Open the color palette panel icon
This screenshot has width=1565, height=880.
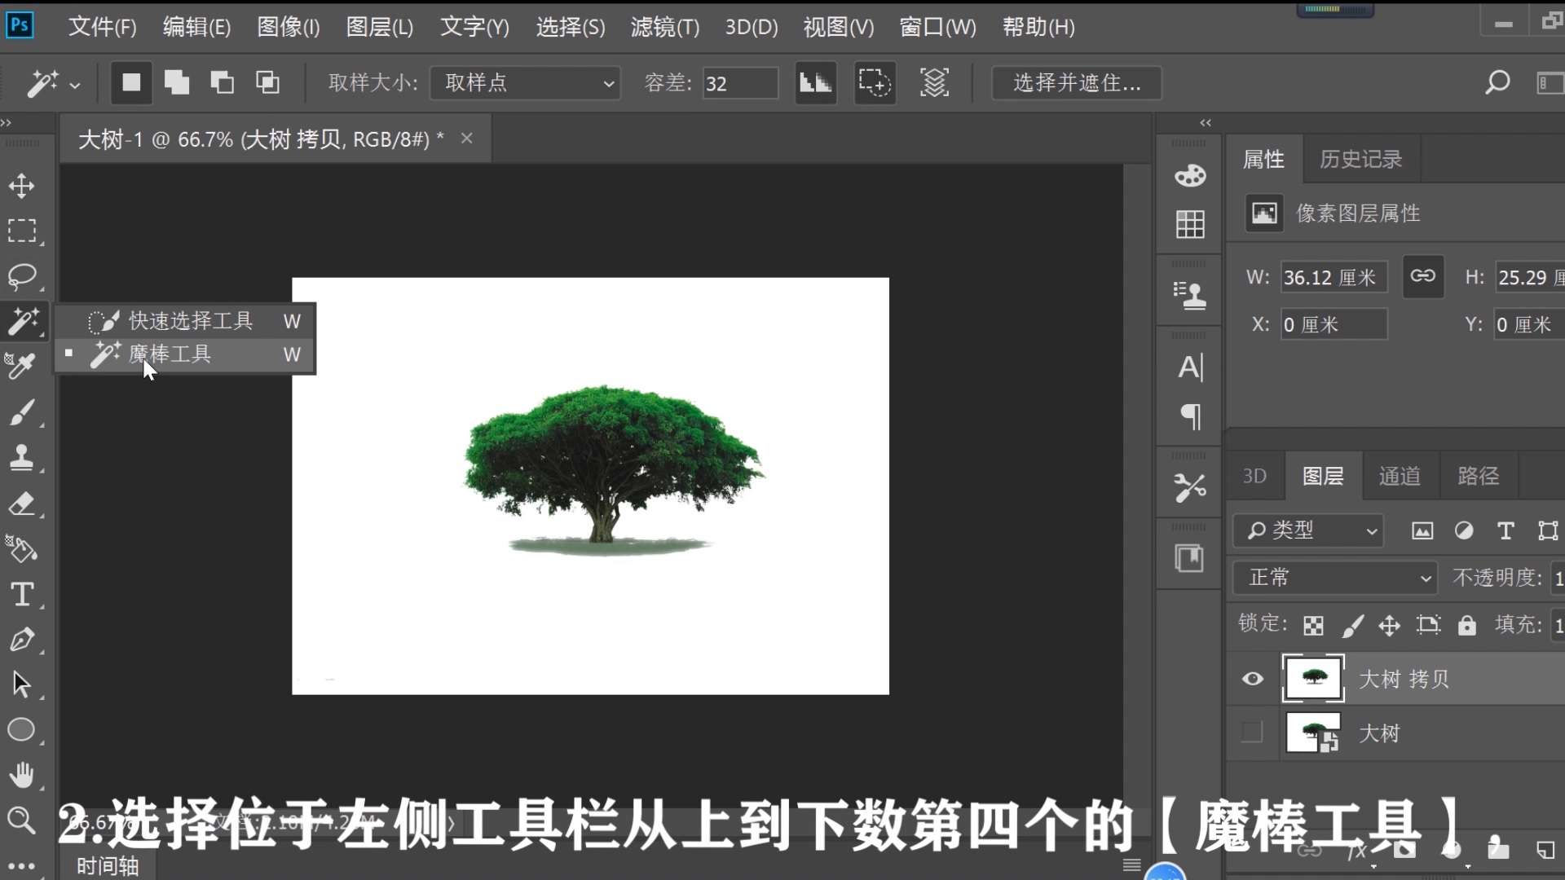(x=1190, y=174)
